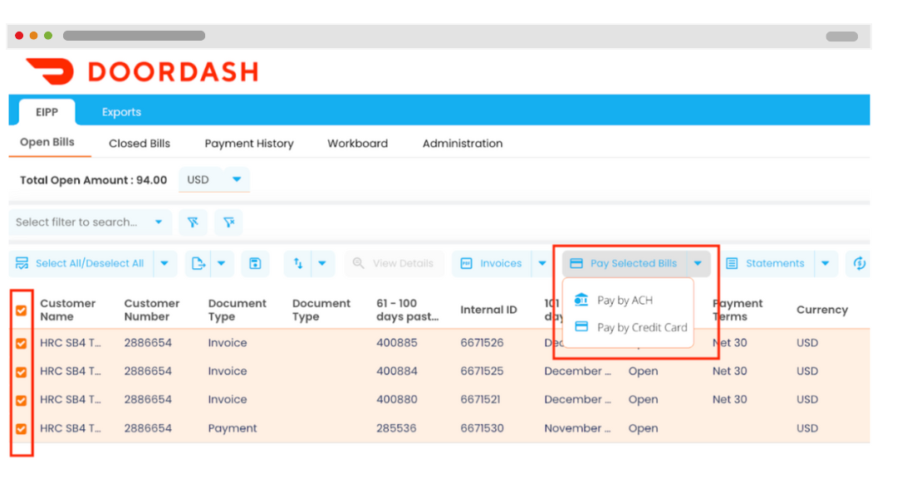Open the Closed Bills tab
This screenshot has width=897, height=498.
[x=140, y=144]
